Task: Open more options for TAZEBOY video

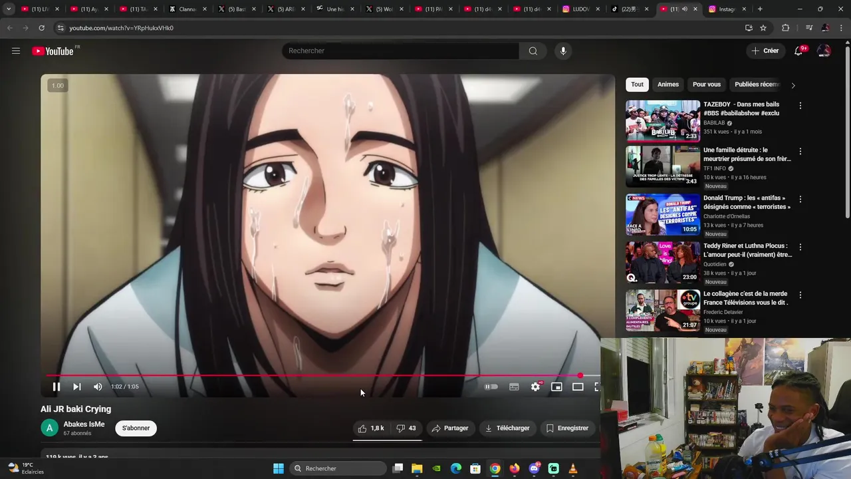Action: coord(800,106)
